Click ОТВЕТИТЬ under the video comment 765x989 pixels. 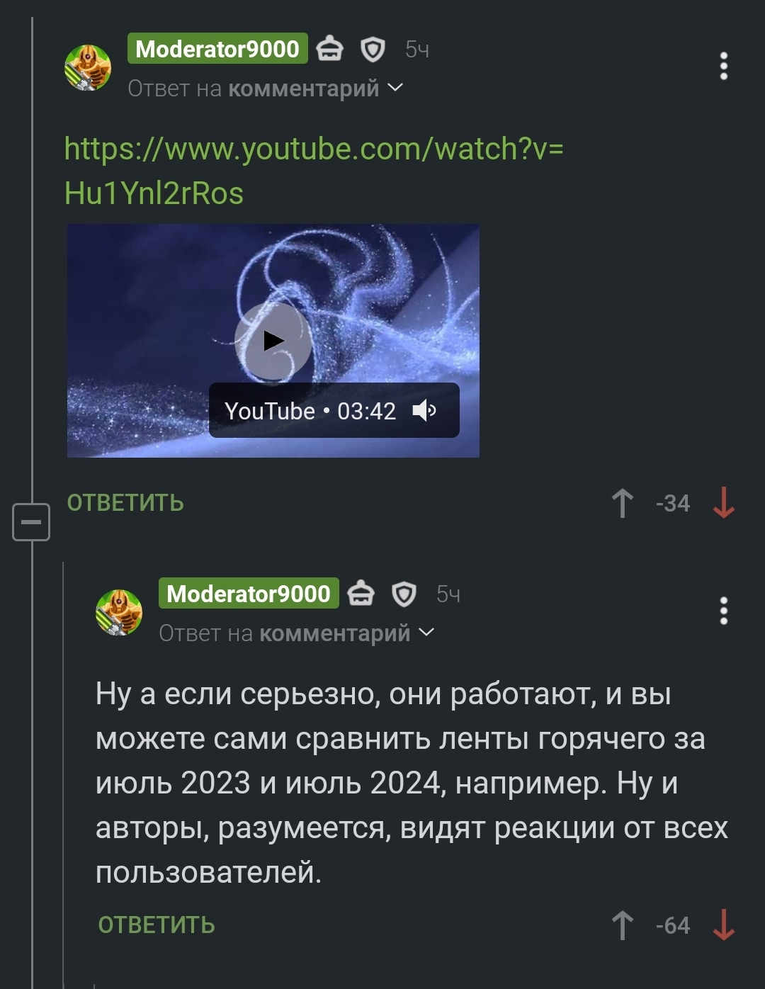point(125,503)
